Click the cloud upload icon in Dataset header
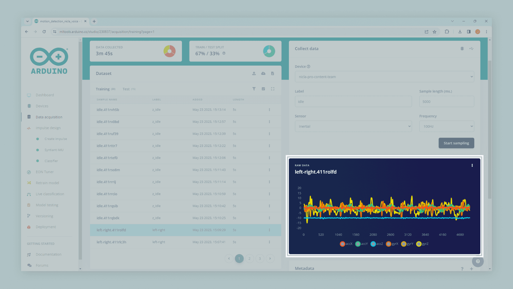The image size is (513, 289). pos(263,73)
